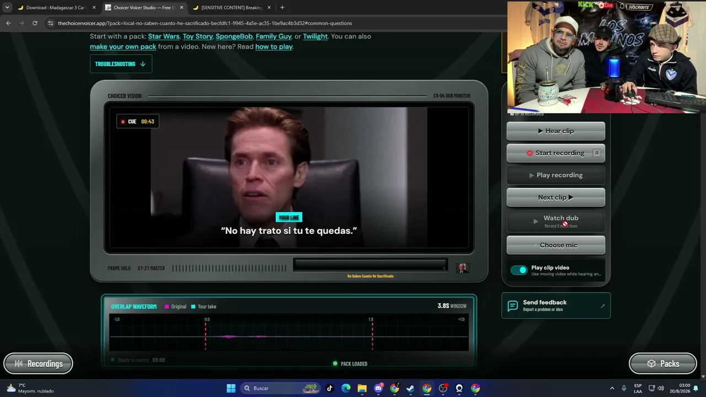Viewport: 706px width, 397px height.
Task: Click the clip progress bar in monitor
Action: pos(370,265)
